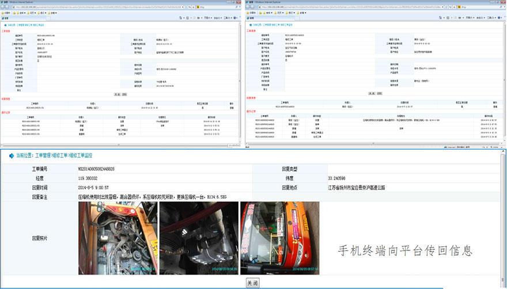Screen dimensions: 507x289
Task: Click the 关闭 button in the left work order form
Action: coord(117,93)
